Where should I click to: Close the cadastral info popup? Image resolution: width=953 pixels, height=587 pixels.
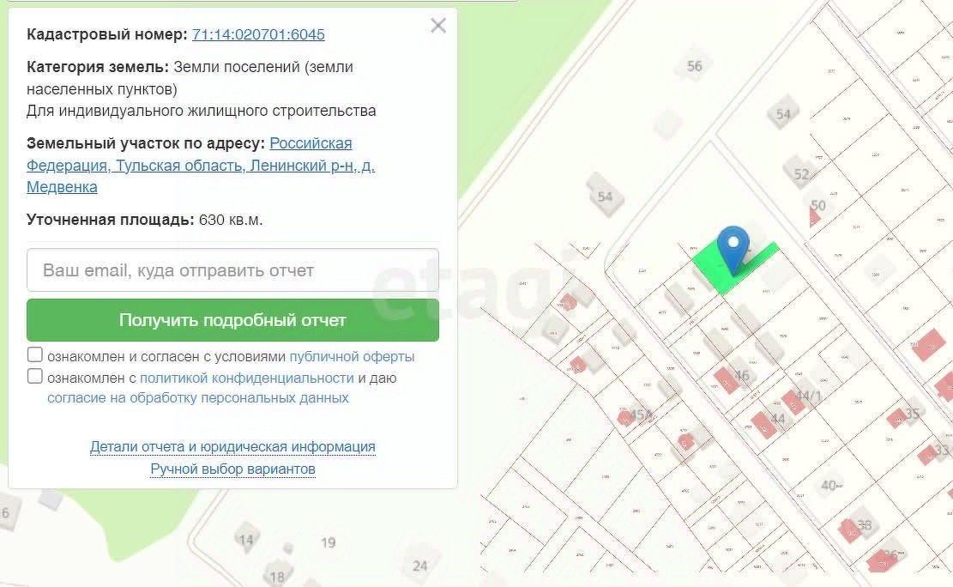(438, 26)
